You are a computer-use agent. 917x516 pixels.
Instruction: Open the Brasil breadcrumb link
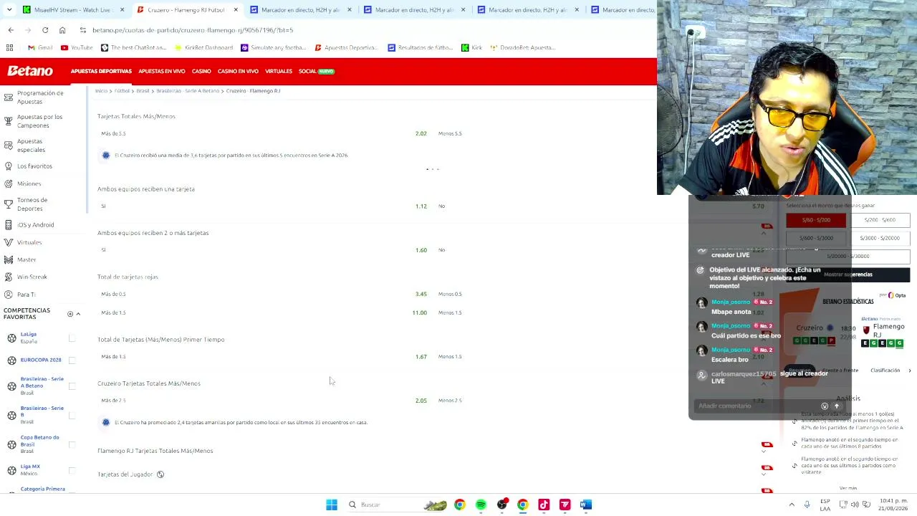coord(143,91)
